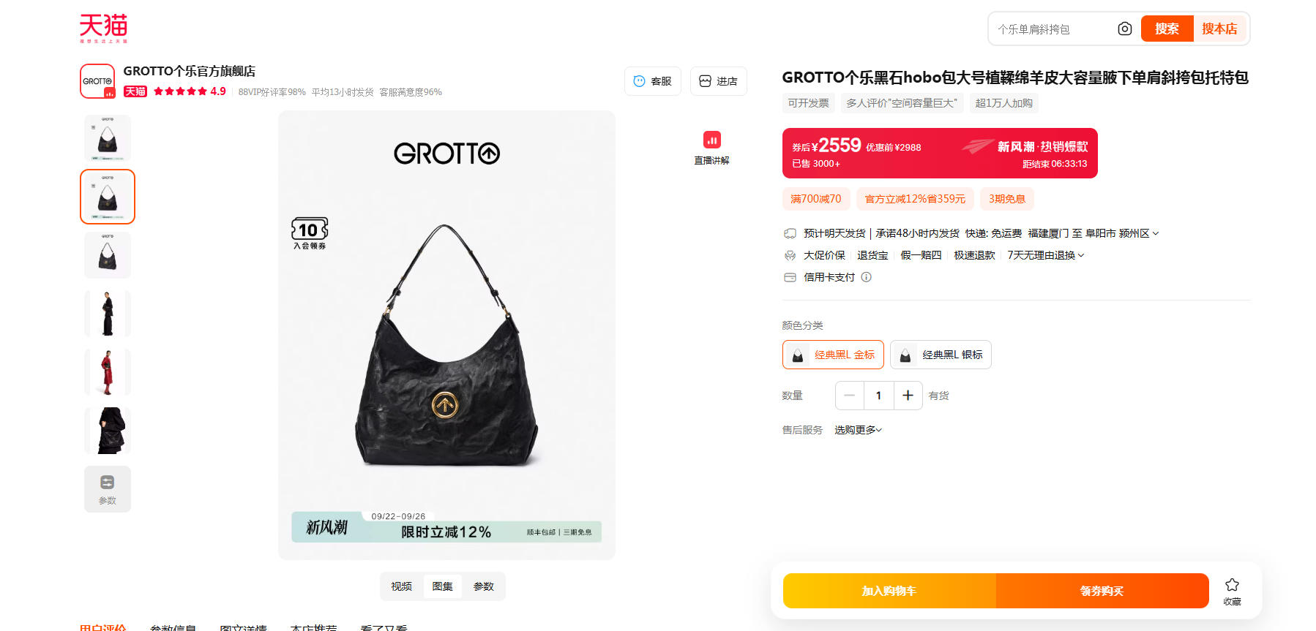The height and width of the screenshot is (631, 1316).
Task: Click the GROTTO store logo avatar
Action: pos(97,81)
